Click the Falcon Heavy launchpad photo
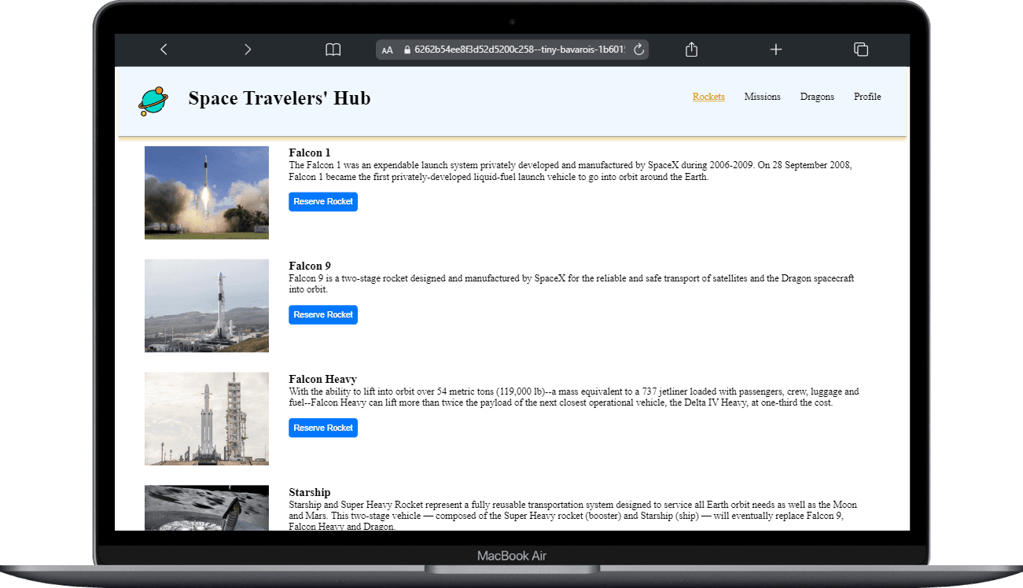The width and height of the screenshot is (1023, 588). tap(207, 419)
